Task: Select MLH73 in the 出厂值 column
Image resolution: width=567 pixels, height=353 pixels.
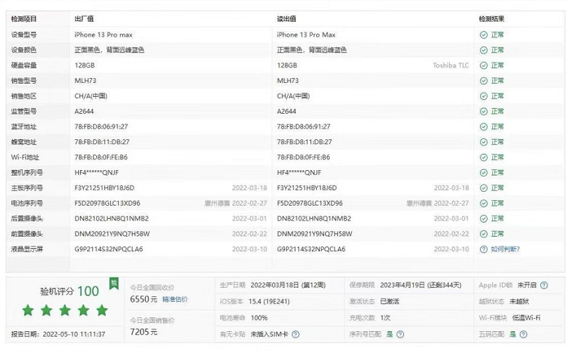Action: coord(86,81)
